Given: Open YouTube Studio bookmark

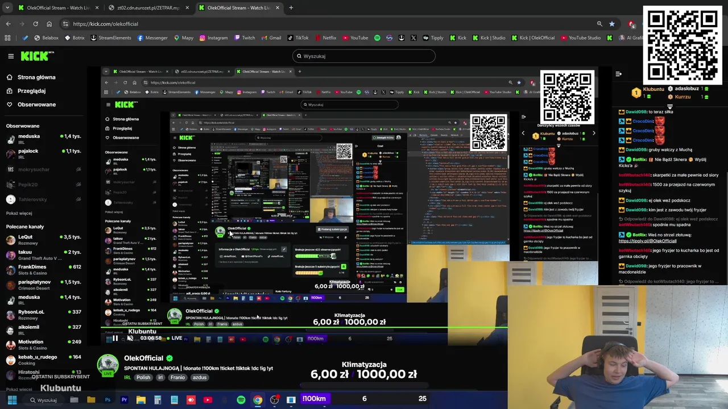Looking at the screenshot, I should click(580, 38).
